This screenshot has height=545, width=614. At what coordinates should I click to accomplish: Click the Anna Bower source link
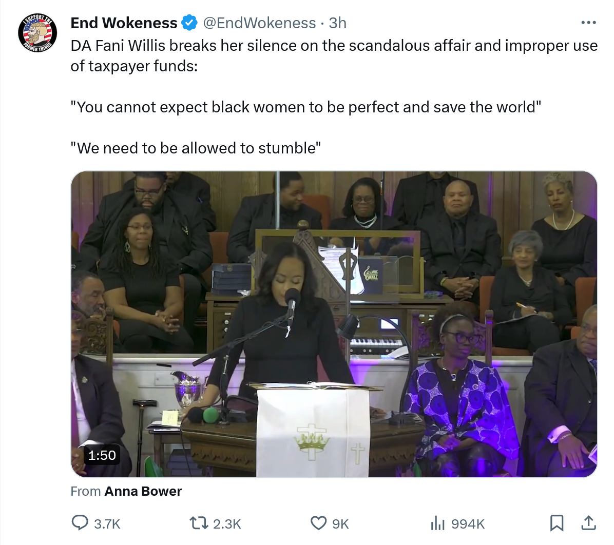point(143,491)
